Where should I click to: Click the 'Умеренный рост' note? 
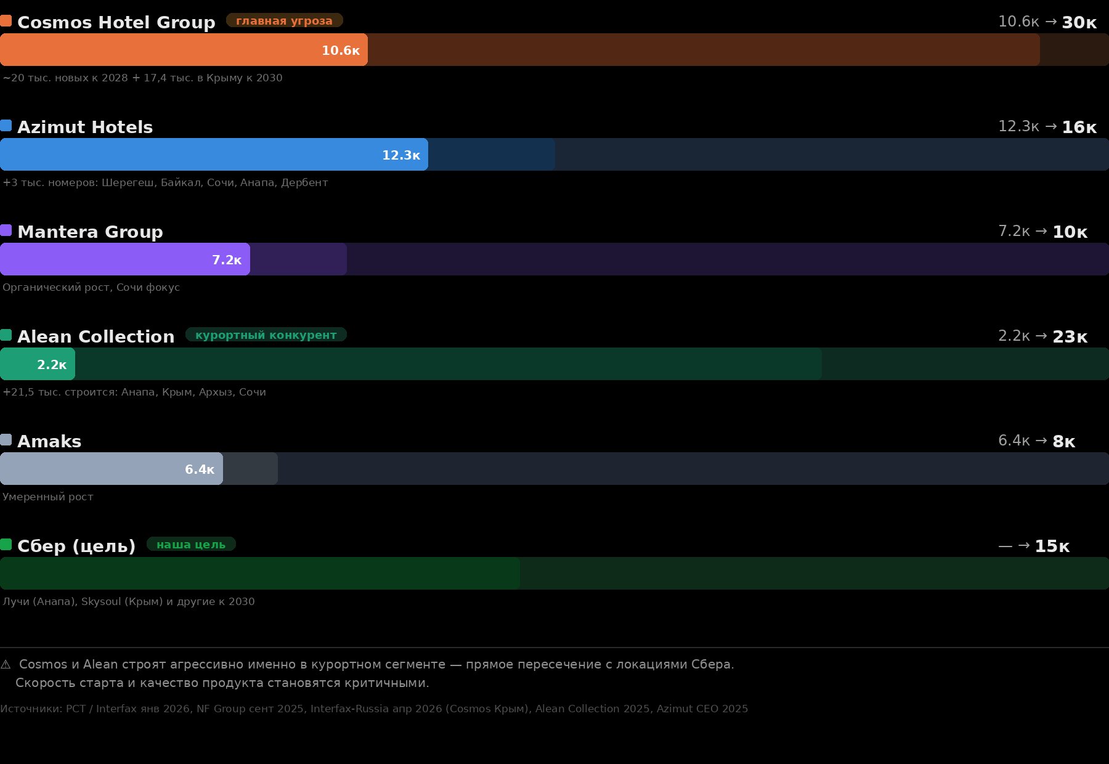point(48,497)
